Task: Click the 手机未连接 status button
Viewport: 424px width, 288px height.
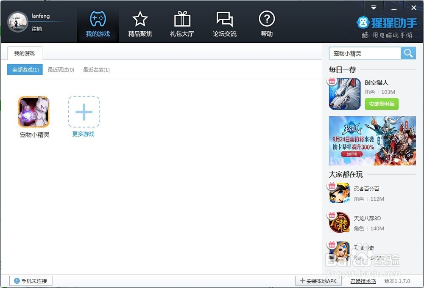Action: (x=31, y=281)
